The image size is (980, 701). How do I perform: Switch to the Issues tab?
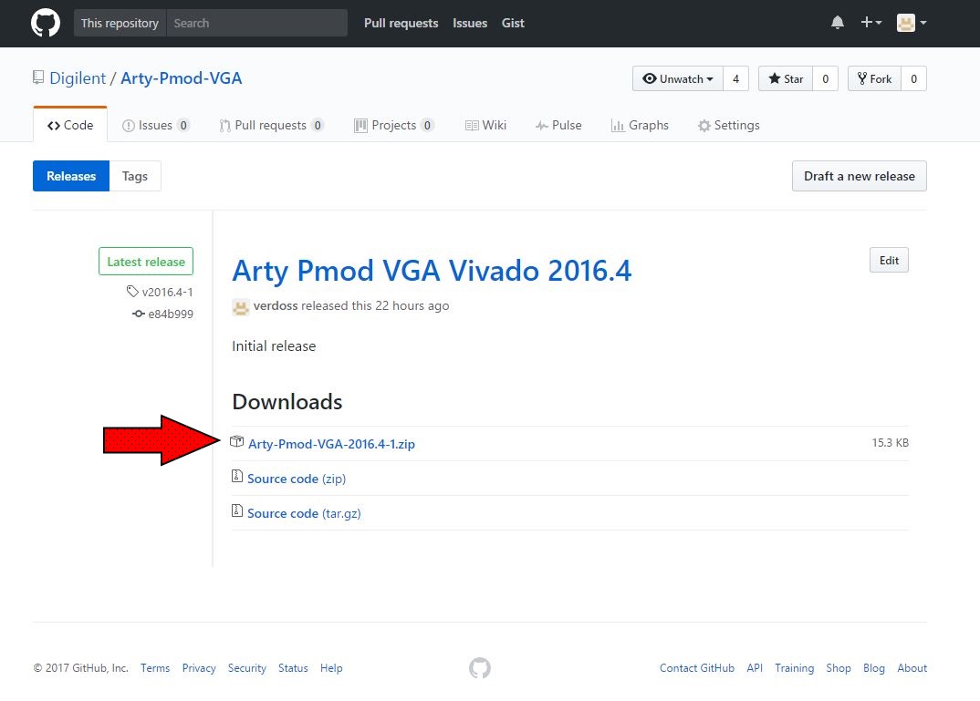coord(156,125)
